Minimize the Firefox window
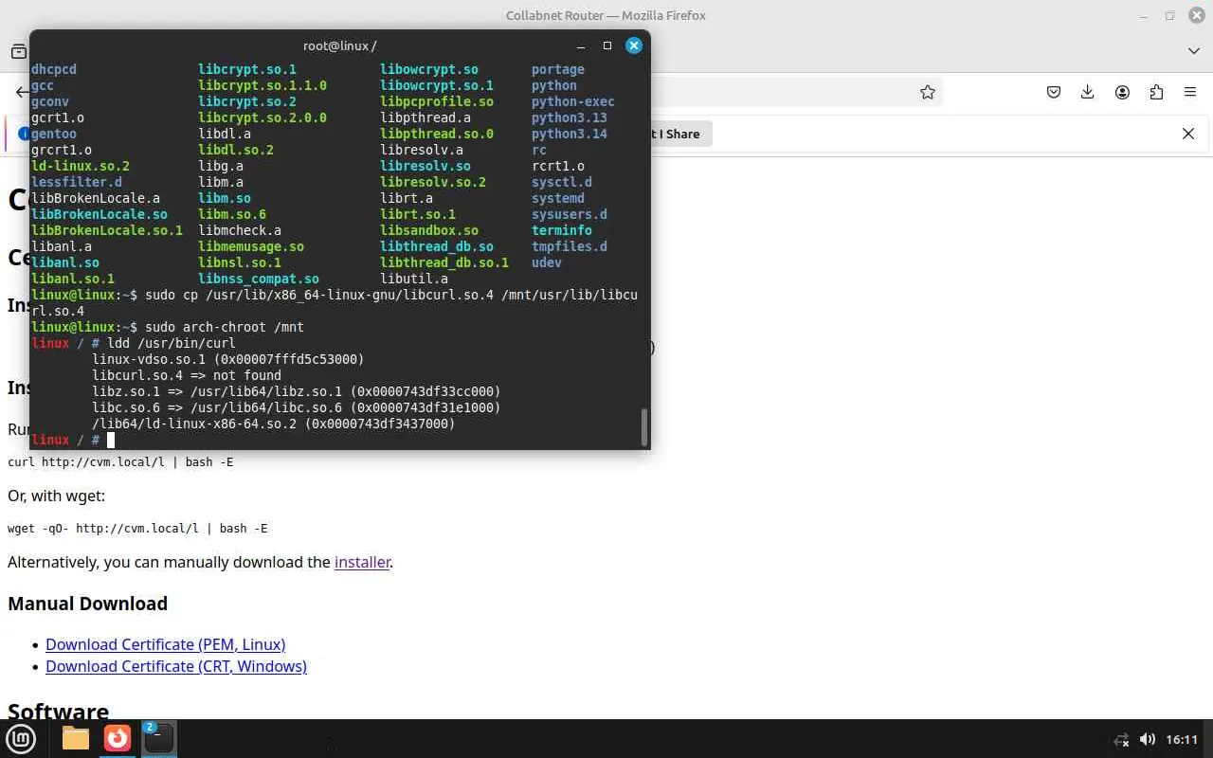Image resolution: width=1213 pixels, height=758 pixels. point(1146,15)
